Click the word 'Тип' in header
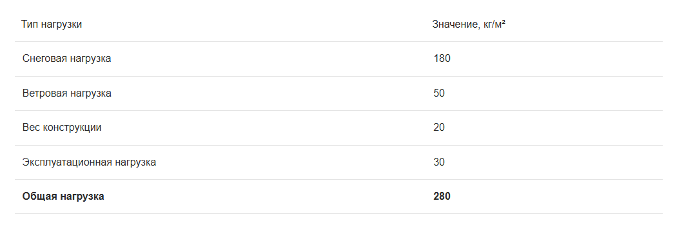The image size is (675, 232). click(x=30, y=24)
